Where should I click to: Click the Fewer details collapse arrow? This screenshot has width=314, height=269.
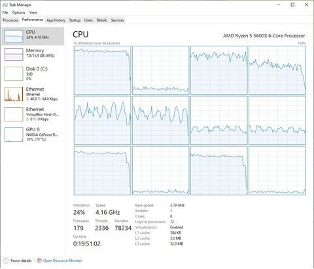(6, 261)
